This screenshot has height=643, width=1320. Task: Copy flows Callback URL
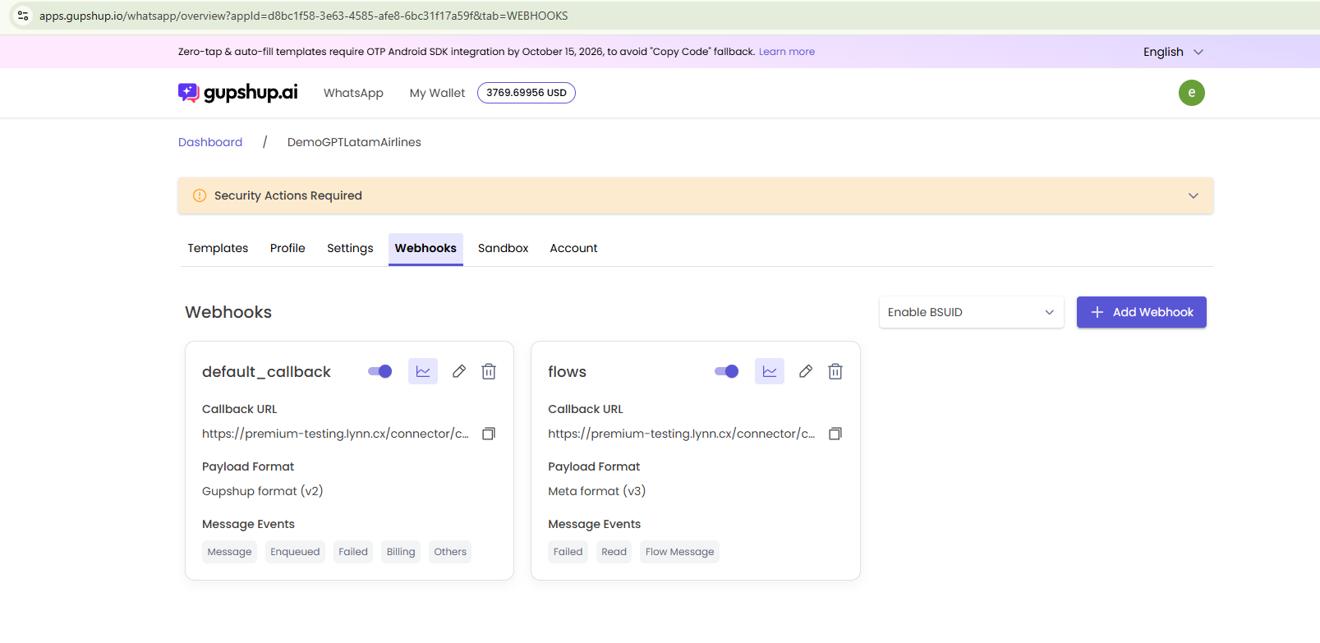[x=835, y=434]
